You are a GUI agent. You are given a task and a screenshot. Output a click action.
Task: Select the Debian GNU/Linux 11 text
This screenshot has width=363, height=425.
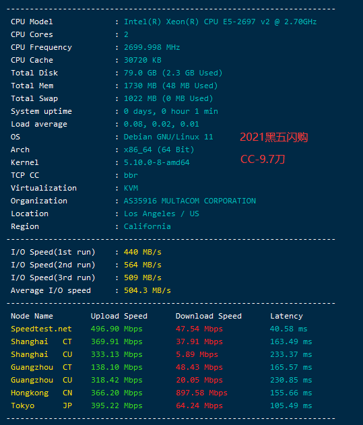pyautogui.click(x=168, y=137)
